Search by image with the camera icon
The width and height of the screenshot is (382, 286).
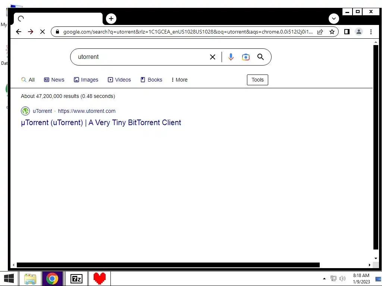(245, 57)
